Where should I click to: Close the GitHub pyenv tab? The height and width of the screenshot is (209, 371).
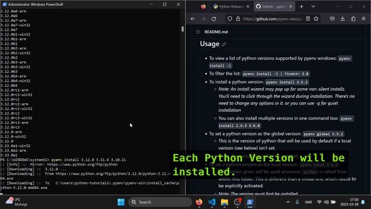290,6
